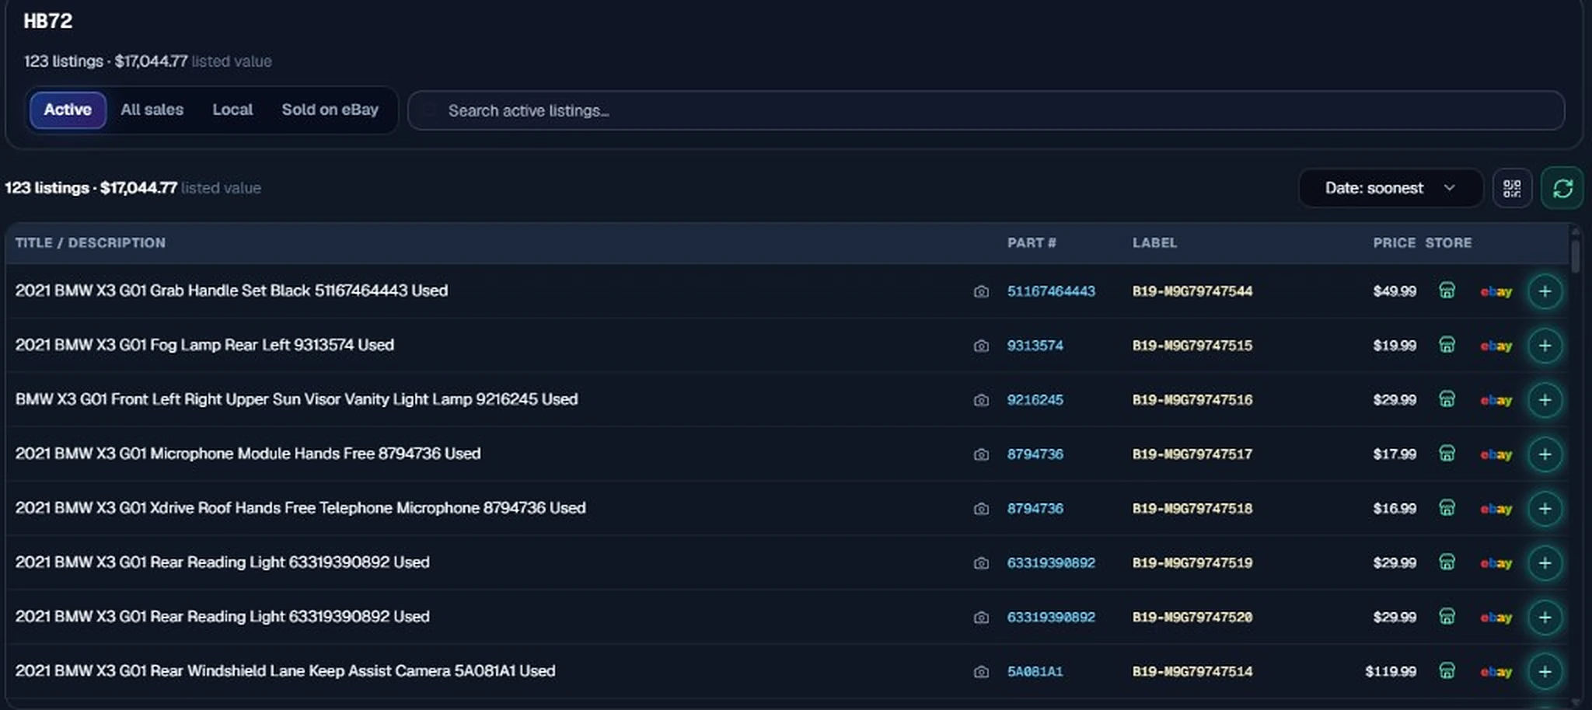This screenshot has width=1592, height=710.
Task: Click plus button on Fog Lamp Rear Left row
Action: point(1545,346)
